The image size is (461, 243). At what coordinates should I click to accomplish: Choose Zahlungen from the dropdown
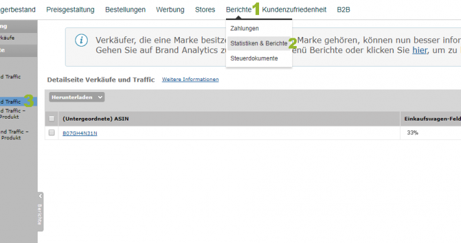(x=245, y=29)
